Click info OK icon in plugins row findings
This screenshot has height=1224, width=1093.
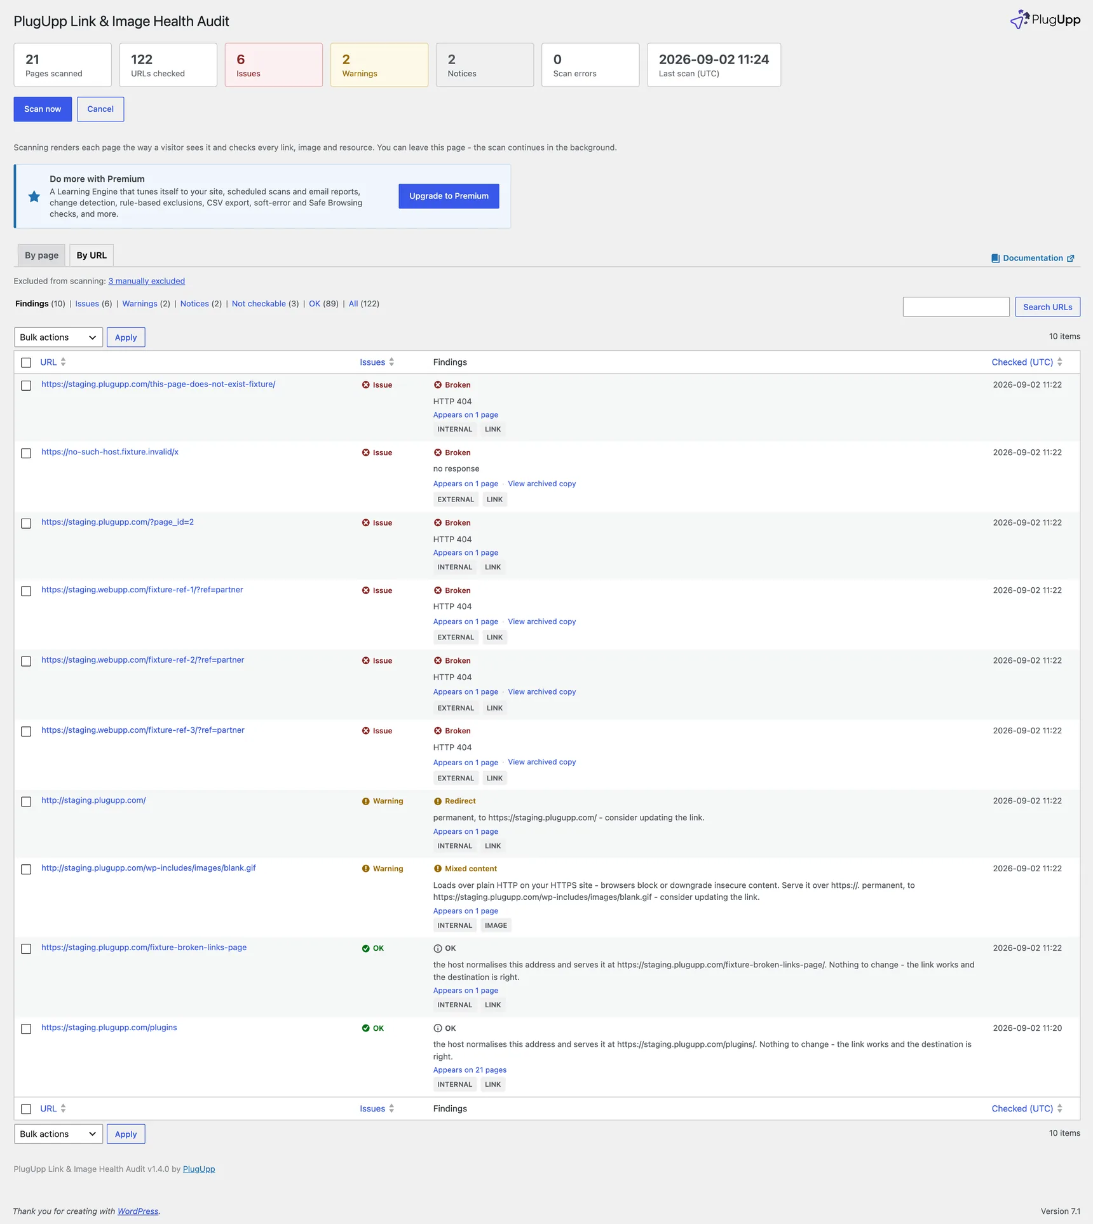438,1028
